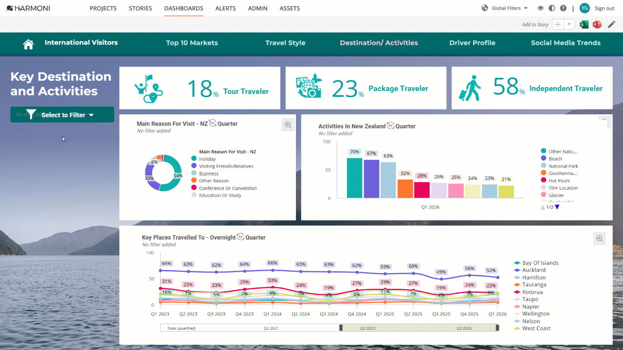Open the Travel Style tab
Viewport: 623px width, 350px height.
tap(285, 43)
